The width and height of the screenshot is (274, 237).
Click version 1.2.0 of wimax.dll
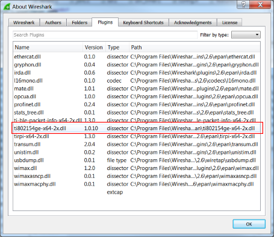pyautogui.click(x=90, y=168)
